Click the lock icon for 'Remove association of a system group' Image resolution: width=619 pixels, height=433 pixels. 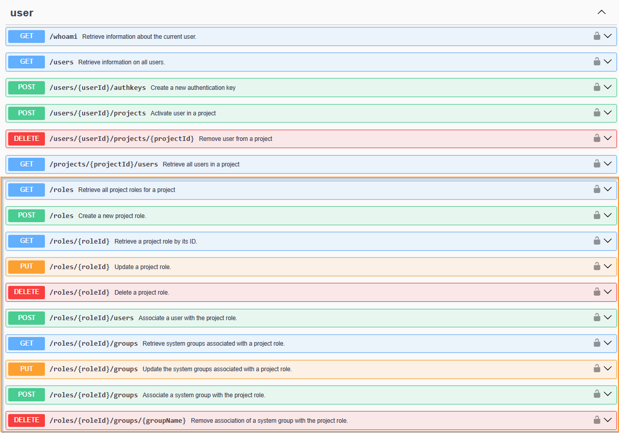point(597,420)
